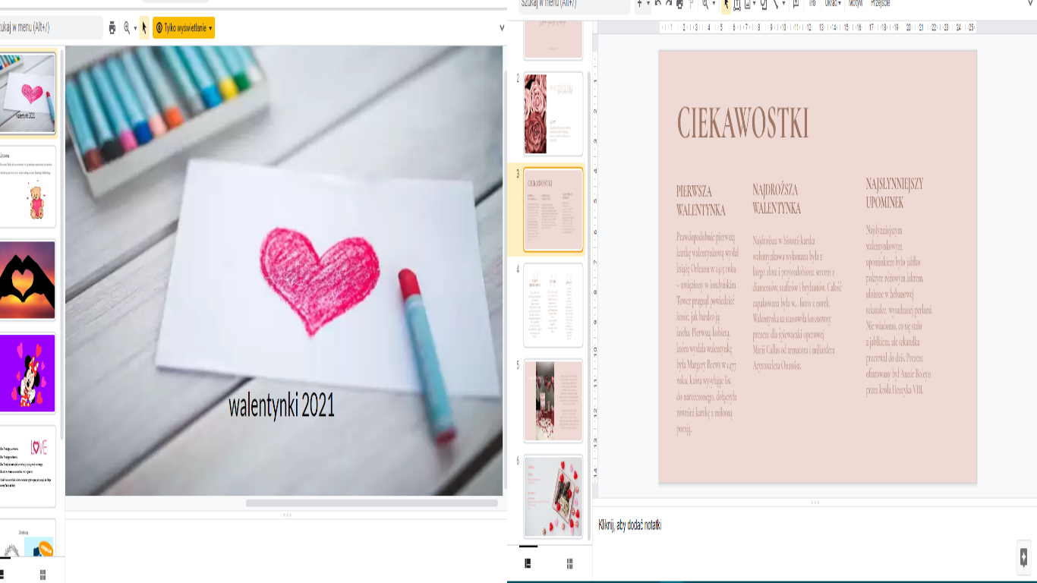Image resolution: width=1037 pixels, height=583 pixels.
Task: Select the cursor tool in left window toolbar
Action: click(x=144, y=28)
